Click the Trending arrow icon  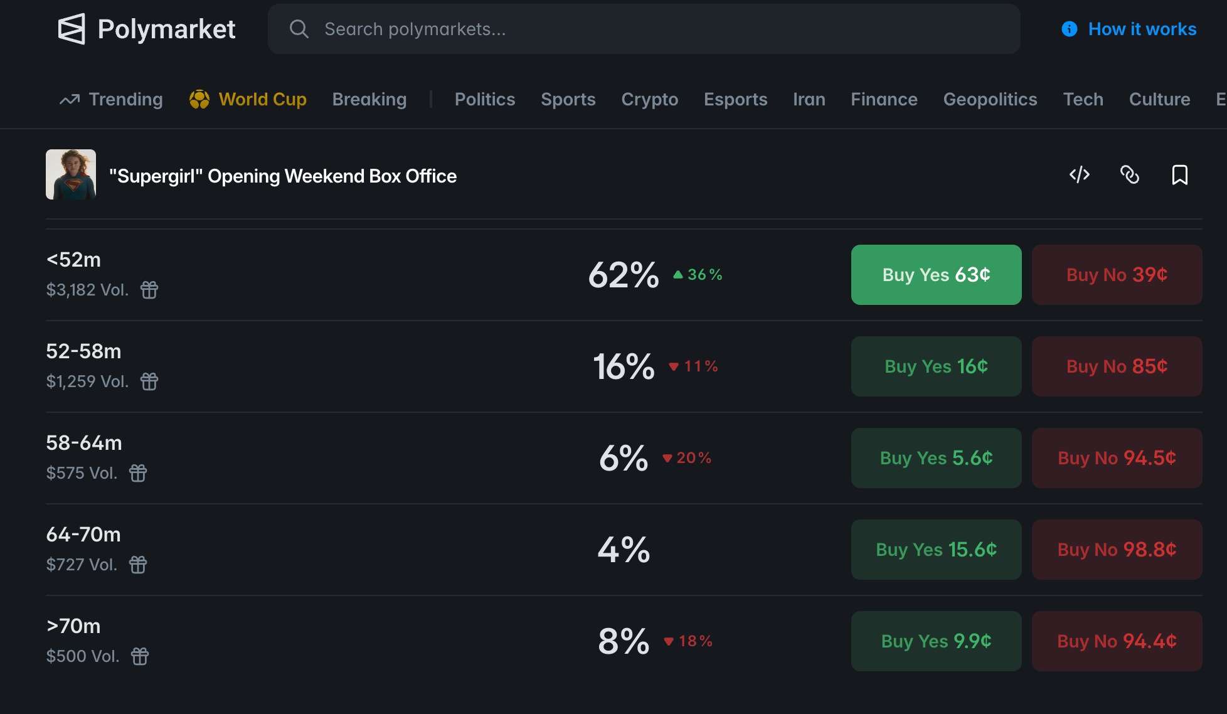click(70, 99)
